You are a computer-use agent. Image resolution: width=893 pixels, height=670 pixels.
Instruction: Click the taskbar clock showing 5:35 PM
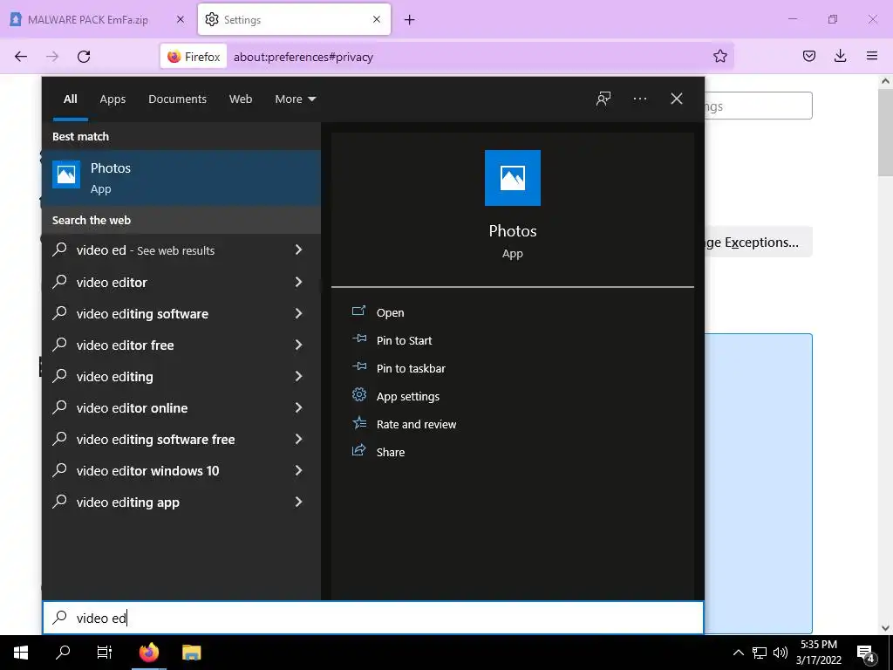tap(818, 653)
